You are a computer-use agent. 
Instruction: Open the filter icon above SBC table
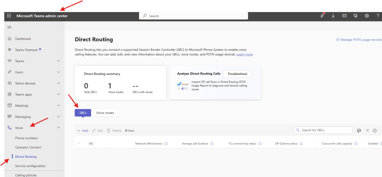pos(367,131)
